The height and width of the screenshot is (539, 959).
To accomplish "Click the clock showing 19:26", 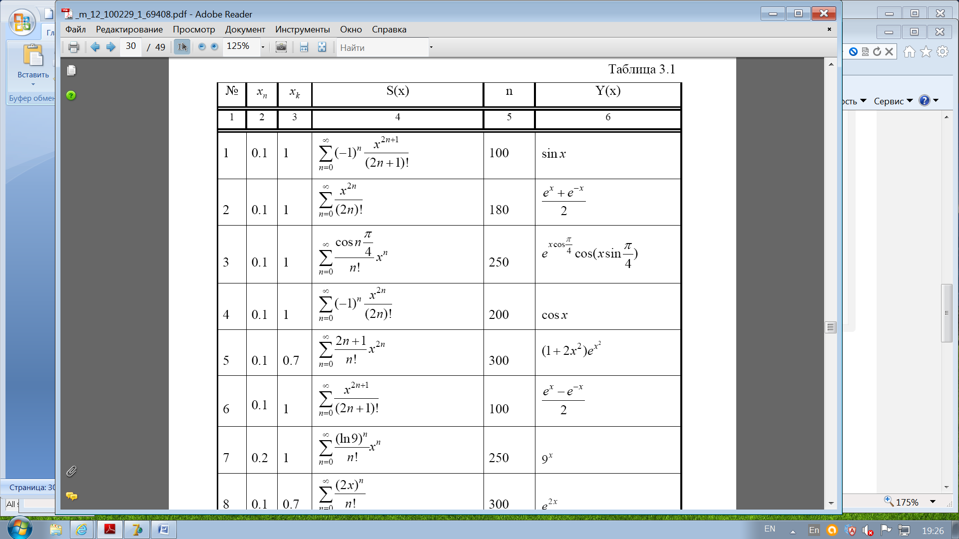I will point(933,531).
